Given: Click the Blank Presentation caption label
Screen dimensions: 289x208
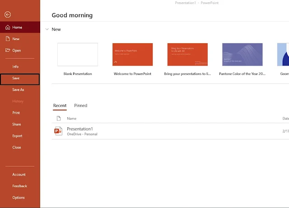Looking at the screenshot, I should [x=78, y=74].
